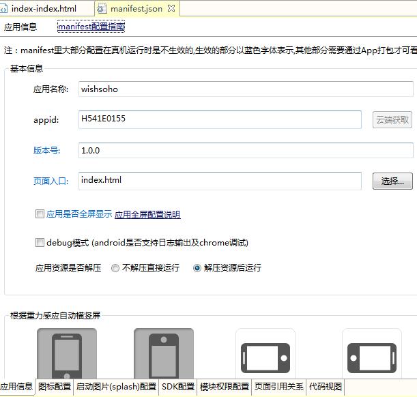Open the 代码视图 bottom tab
417x397 pixels.
pos(326,387)
